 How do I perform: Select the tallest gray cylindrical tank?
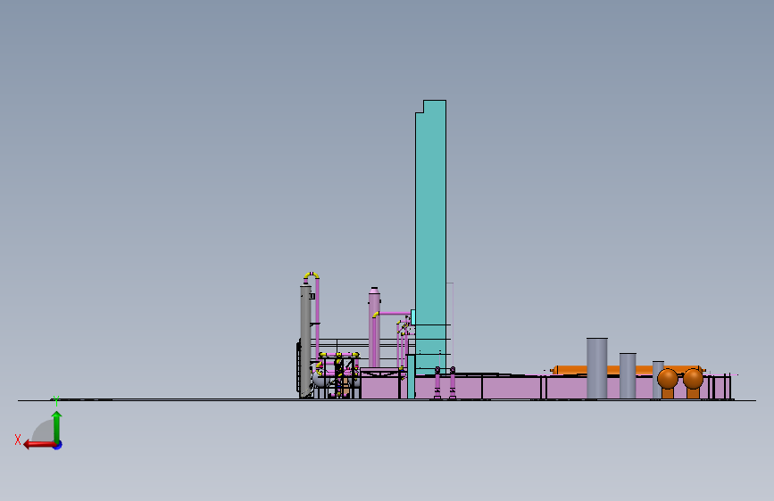point(596,368)
